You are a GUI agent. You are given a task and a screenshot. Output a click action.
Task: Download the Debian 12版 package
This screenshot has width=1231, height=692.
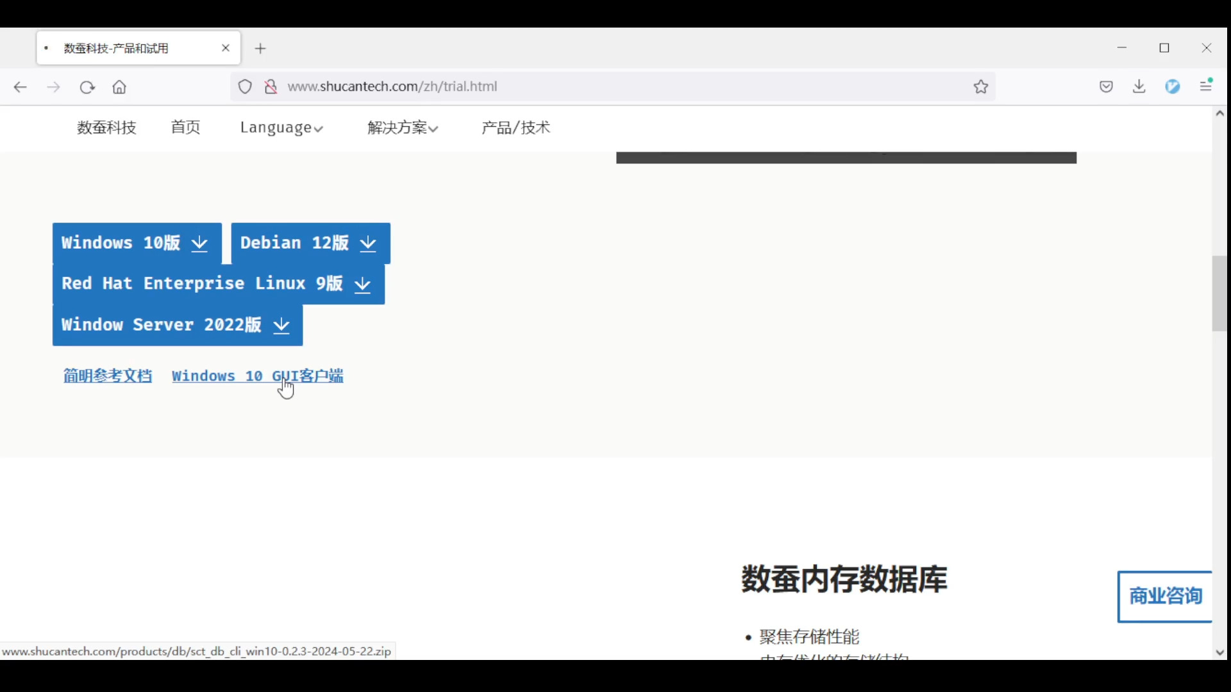(x=310, y=243)
